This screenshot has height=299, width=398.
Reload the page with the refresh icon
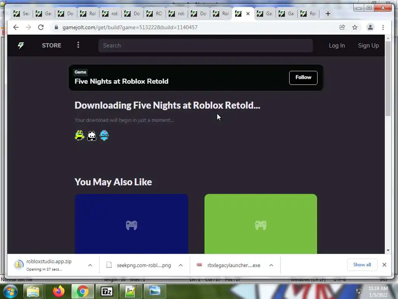[40, 27]
